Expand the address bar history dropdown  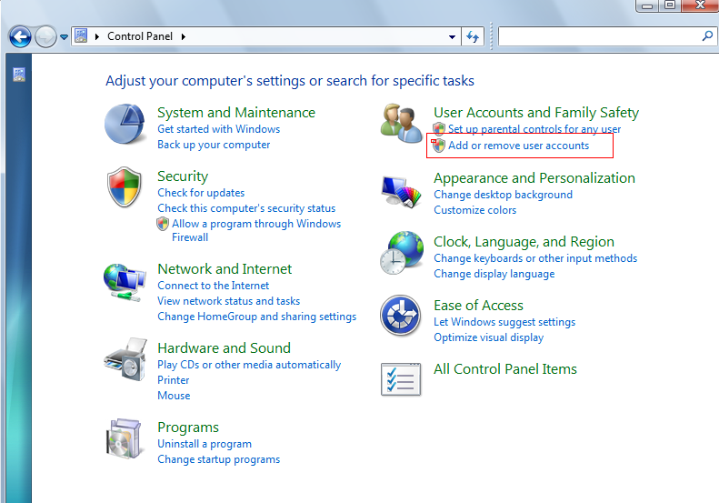coord(452,36)
